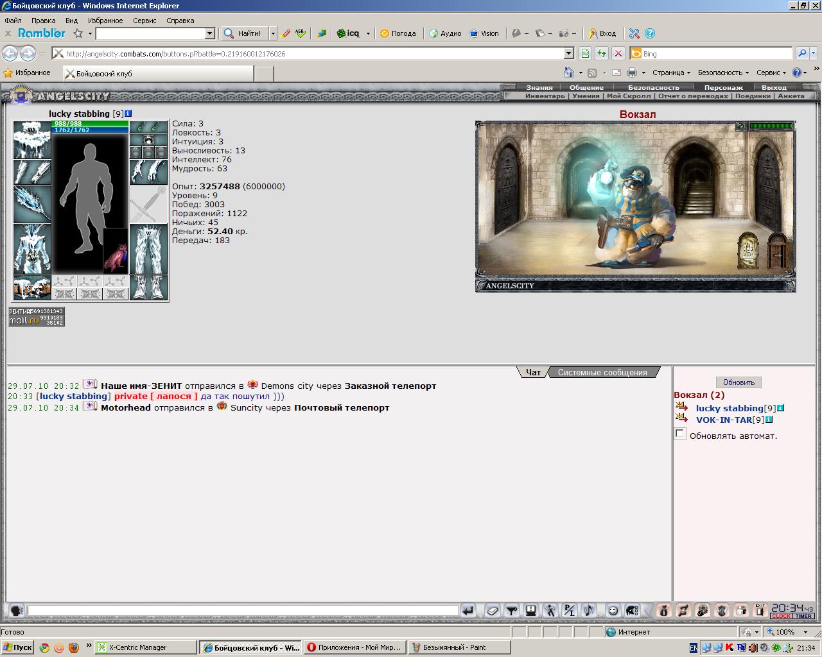
Task: Click the private message arrow beside VOK-IN-TAR
Action: coord(681,418)
